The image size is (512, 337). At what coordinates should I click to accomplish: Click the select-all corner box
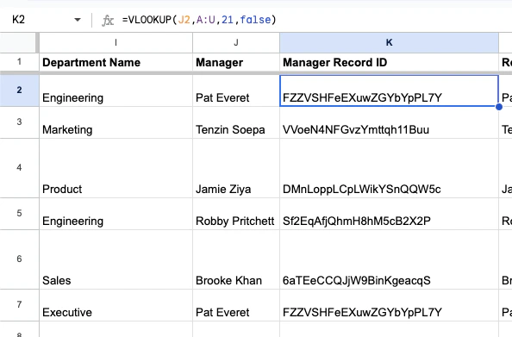click(x=18, y=42)
